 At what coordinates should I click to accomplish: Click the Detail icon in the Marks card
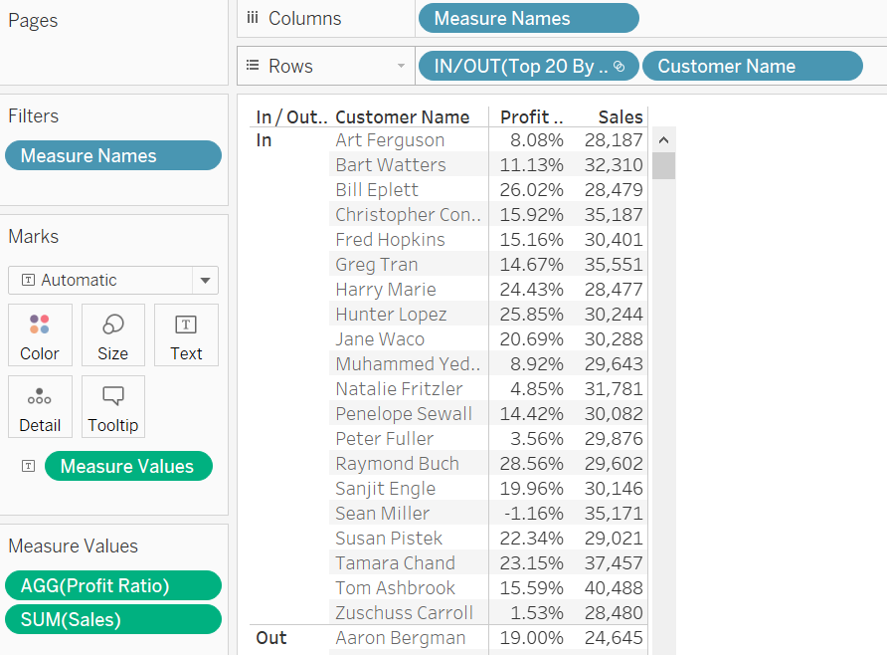40,407
